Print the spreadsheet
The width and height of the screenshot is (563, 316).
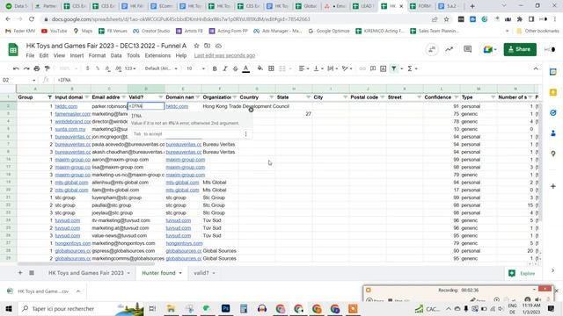(x=37, y=68)
